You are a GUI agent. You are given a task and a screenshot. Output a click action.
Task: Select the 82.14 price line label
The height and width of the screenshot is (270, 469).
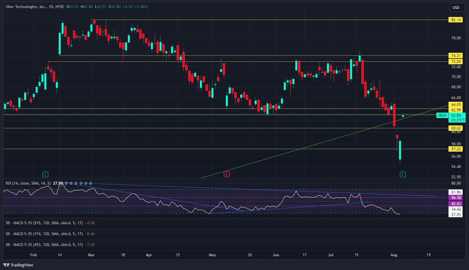coord(456,20)
